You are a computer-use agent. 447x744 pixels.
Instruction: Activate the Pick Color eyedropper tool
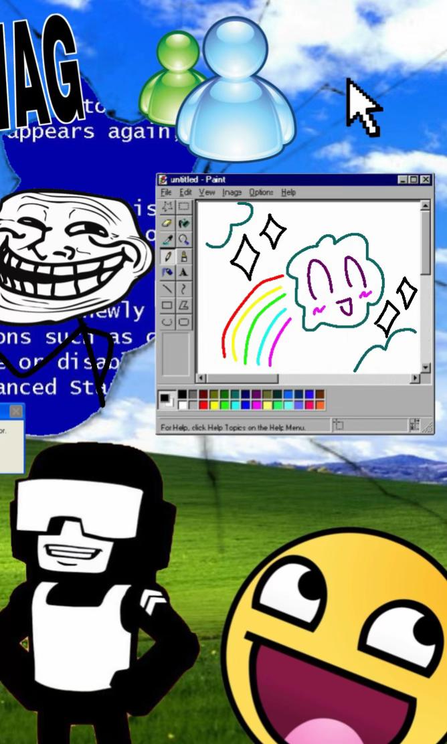coord(168,240)
